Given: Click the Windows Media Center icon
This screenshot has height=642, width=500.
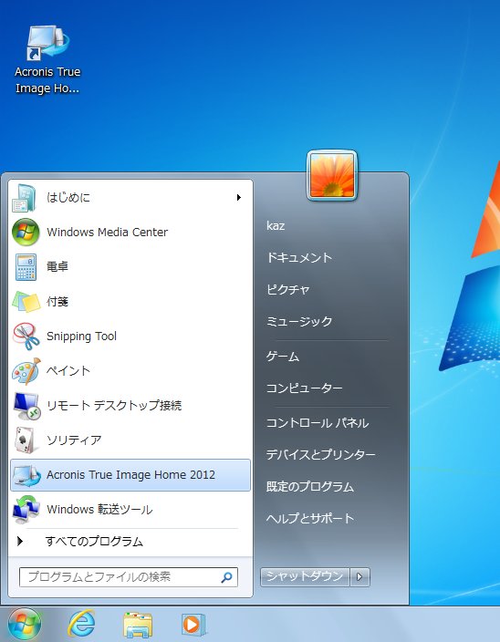Looking at the screenshot, I should point(26,232).
